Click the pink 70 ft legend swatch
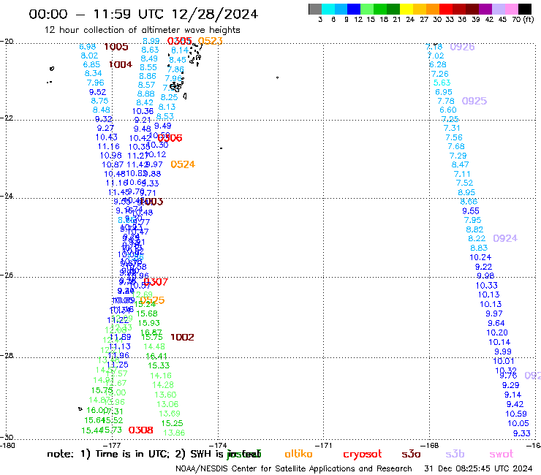 (x=512, y=9)
